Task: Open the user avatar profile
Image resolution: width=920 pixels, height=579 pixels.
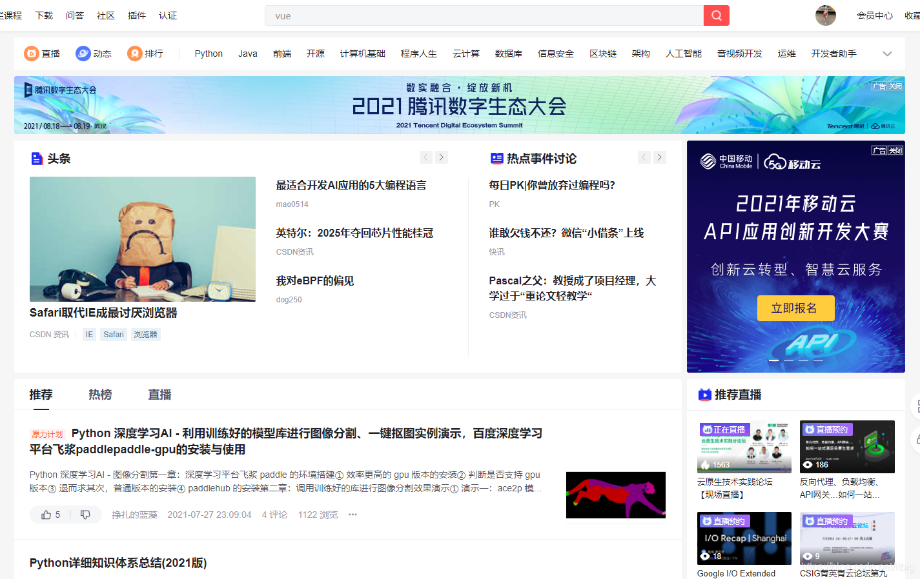Action: pos(825,15)
